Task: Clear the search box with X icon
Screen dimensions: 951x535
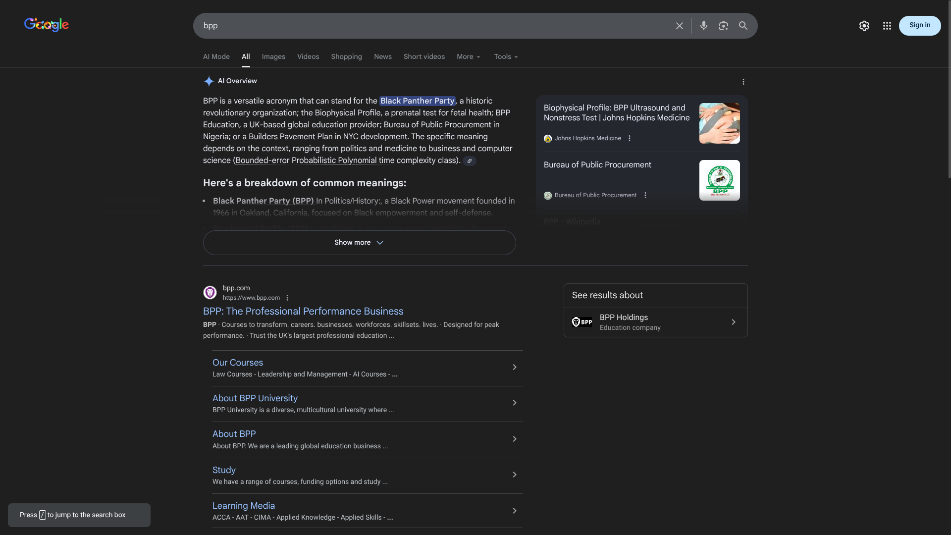Action: 680,26
